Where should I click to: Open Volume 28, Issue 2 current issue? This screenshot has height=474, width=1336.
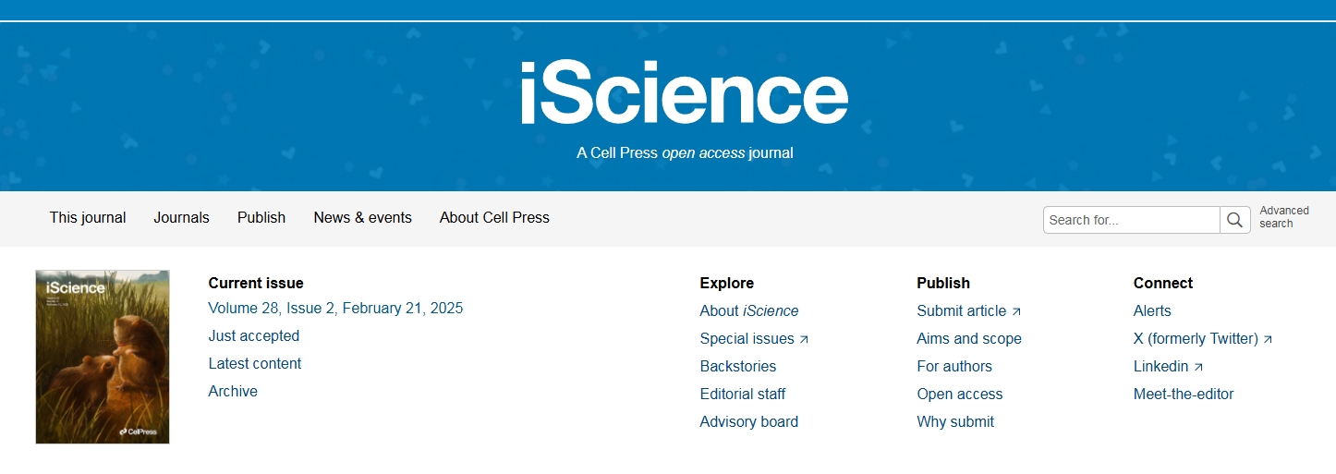pyautogui.click(x=335, y=309)
